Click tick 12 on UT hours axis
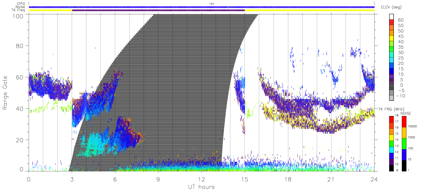Image resolution: width=421 pixels, height=194 pixels. point(201,179)
